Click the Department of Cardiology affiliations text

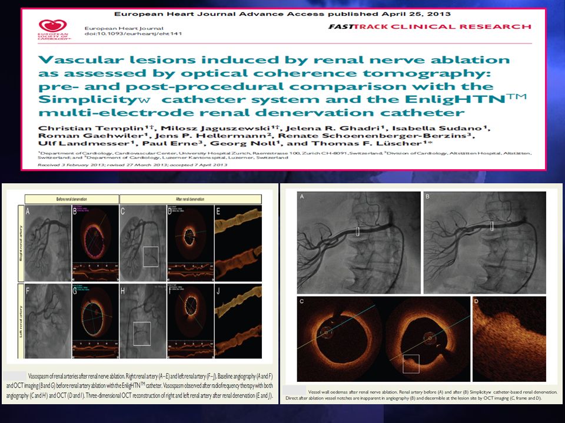point(285,155)
